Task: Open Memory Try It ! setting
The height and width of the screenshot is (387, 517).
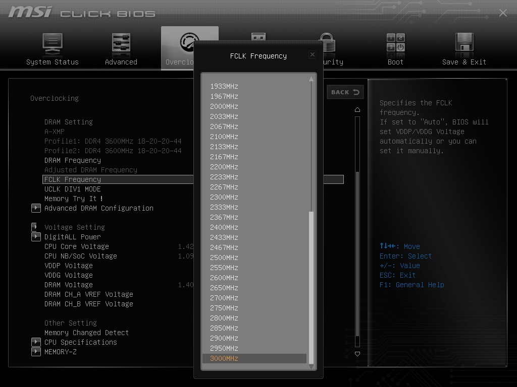Action: [74, 199]
